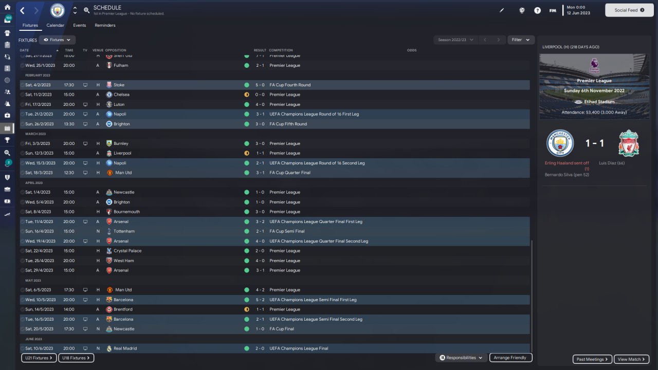The image size is (658, 370).
Task: Click the magnifier search icon beside SCHEDULE
Action: coord(86,10)
